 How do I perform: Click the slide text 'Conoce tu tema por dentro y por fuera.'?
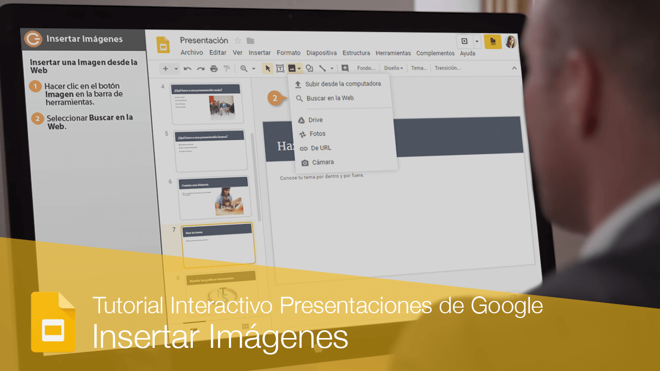pos(322,176)
